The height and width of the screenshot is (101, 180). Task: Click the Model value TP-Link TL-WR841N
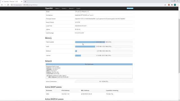(x=82, y=12)
